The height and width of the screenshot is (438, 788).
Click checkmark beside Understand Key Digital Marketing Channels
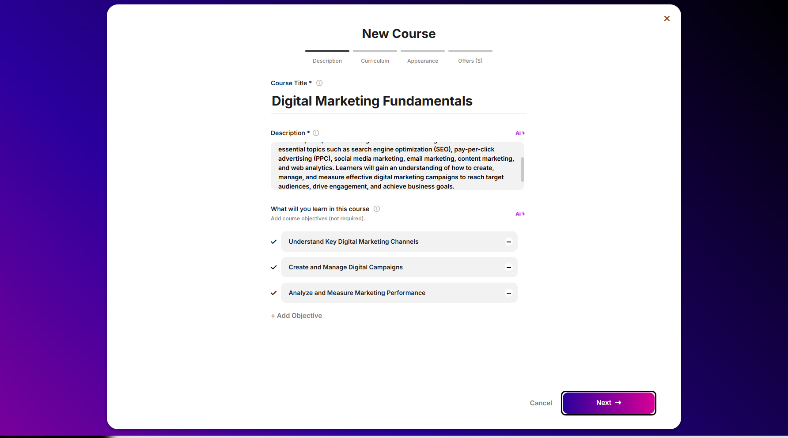coord(274,242)
